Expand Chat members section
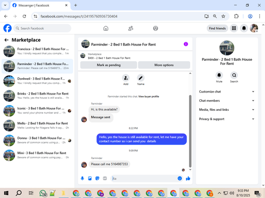 (227, 101)
